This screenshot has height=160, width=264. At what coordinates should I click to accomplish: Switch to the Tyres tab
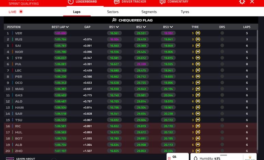point(185,12)
